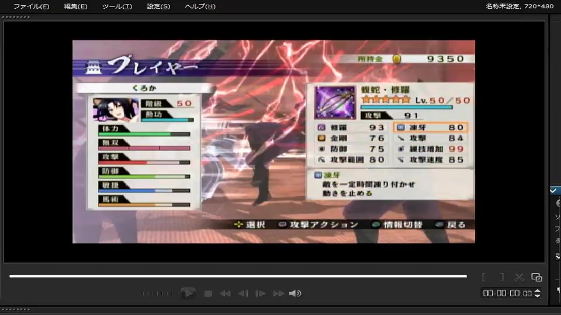Image resolution: width=561 pixels, height=315 pixels.
Task: Click the down chevron on right panel edge
Action: pyautogui.click(x=557, y=257)
